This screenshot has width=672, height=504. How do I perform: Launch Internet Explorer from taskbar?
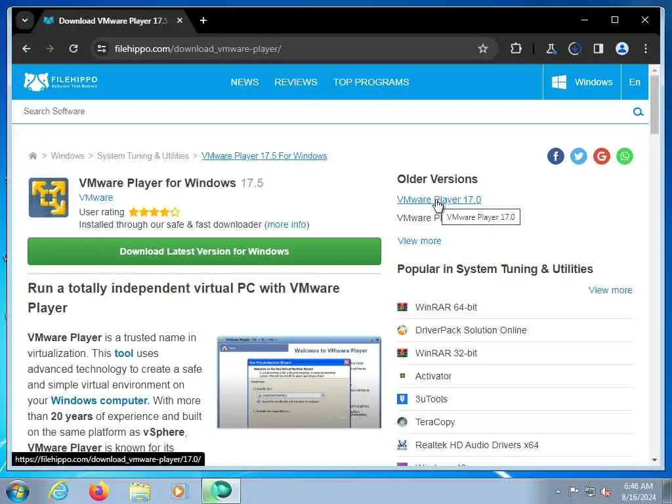(x=58, y=491)
